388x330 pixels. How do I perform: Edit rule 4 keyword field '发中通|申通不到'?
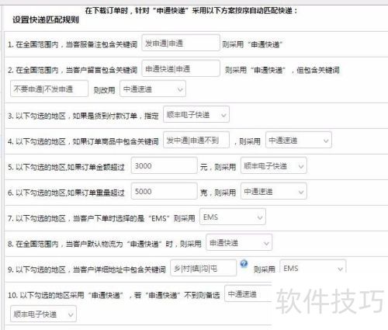(196, 140)
